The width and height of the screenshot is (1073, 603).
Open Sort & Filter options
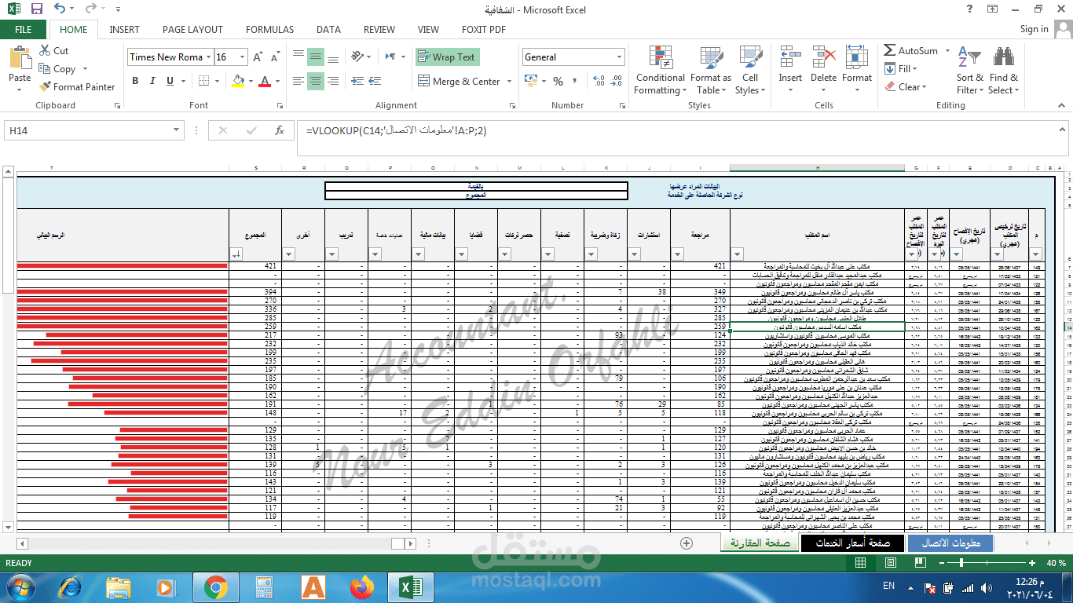(x=969, y=70)
